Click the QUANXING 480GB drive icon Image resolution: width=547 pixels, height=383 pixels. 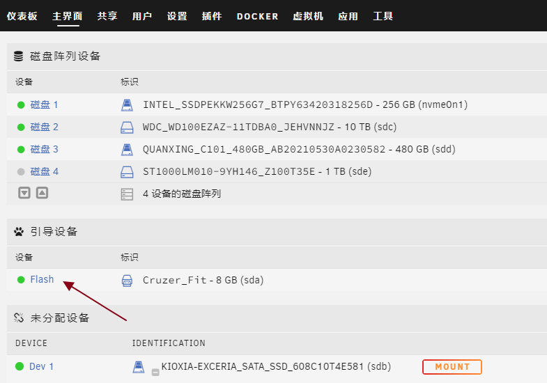point(127,150)
